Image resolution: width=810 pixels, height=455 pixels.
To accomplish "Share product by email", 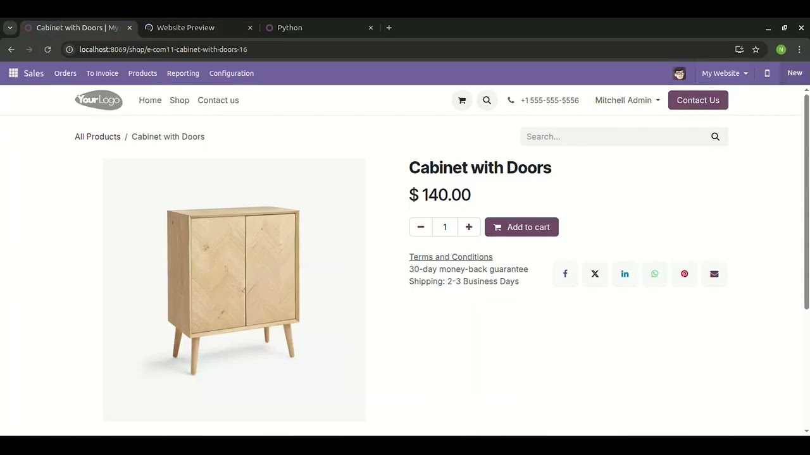I will coord(714,274).
